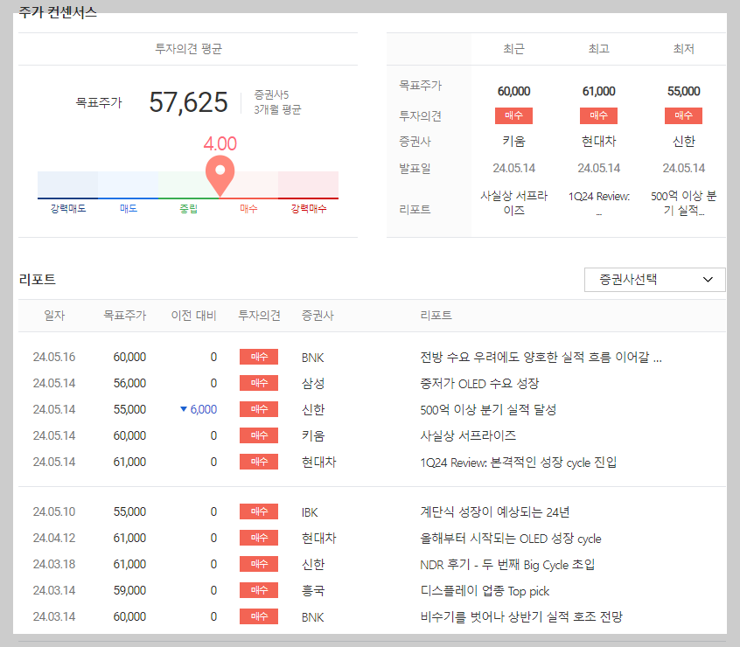Click 최고 column report 1Q24 Review summary

point(599,203)
